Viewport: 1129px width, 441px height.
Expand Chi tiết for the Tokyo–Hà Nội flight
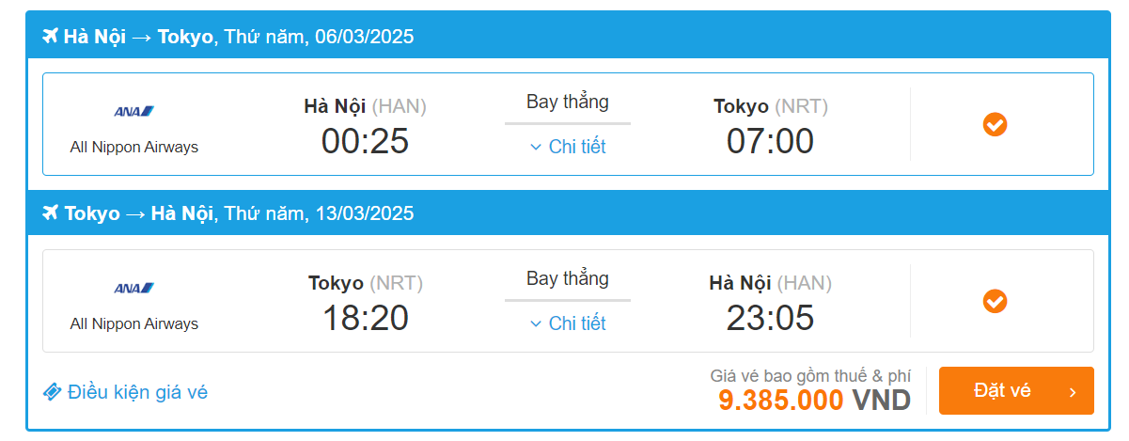click(576, 323)
